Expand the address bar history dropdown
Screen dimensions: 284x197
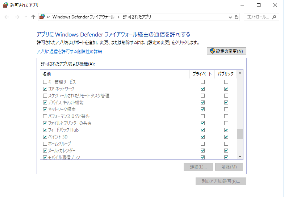pyautogui.click(x=230, y=17)
